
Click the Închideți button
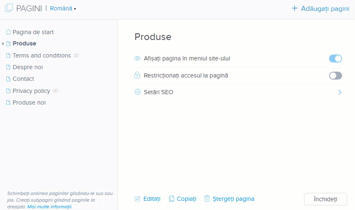point(325,199)
